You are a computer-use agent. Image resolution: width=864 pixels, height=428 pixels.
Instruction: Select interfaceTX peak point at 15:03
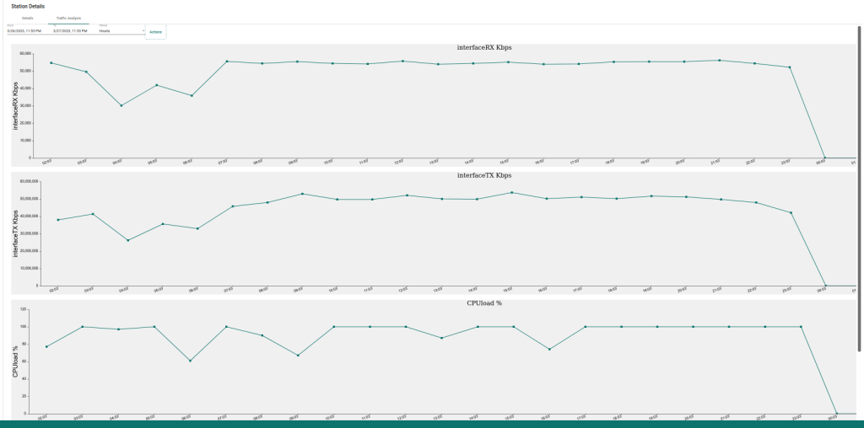512,193
